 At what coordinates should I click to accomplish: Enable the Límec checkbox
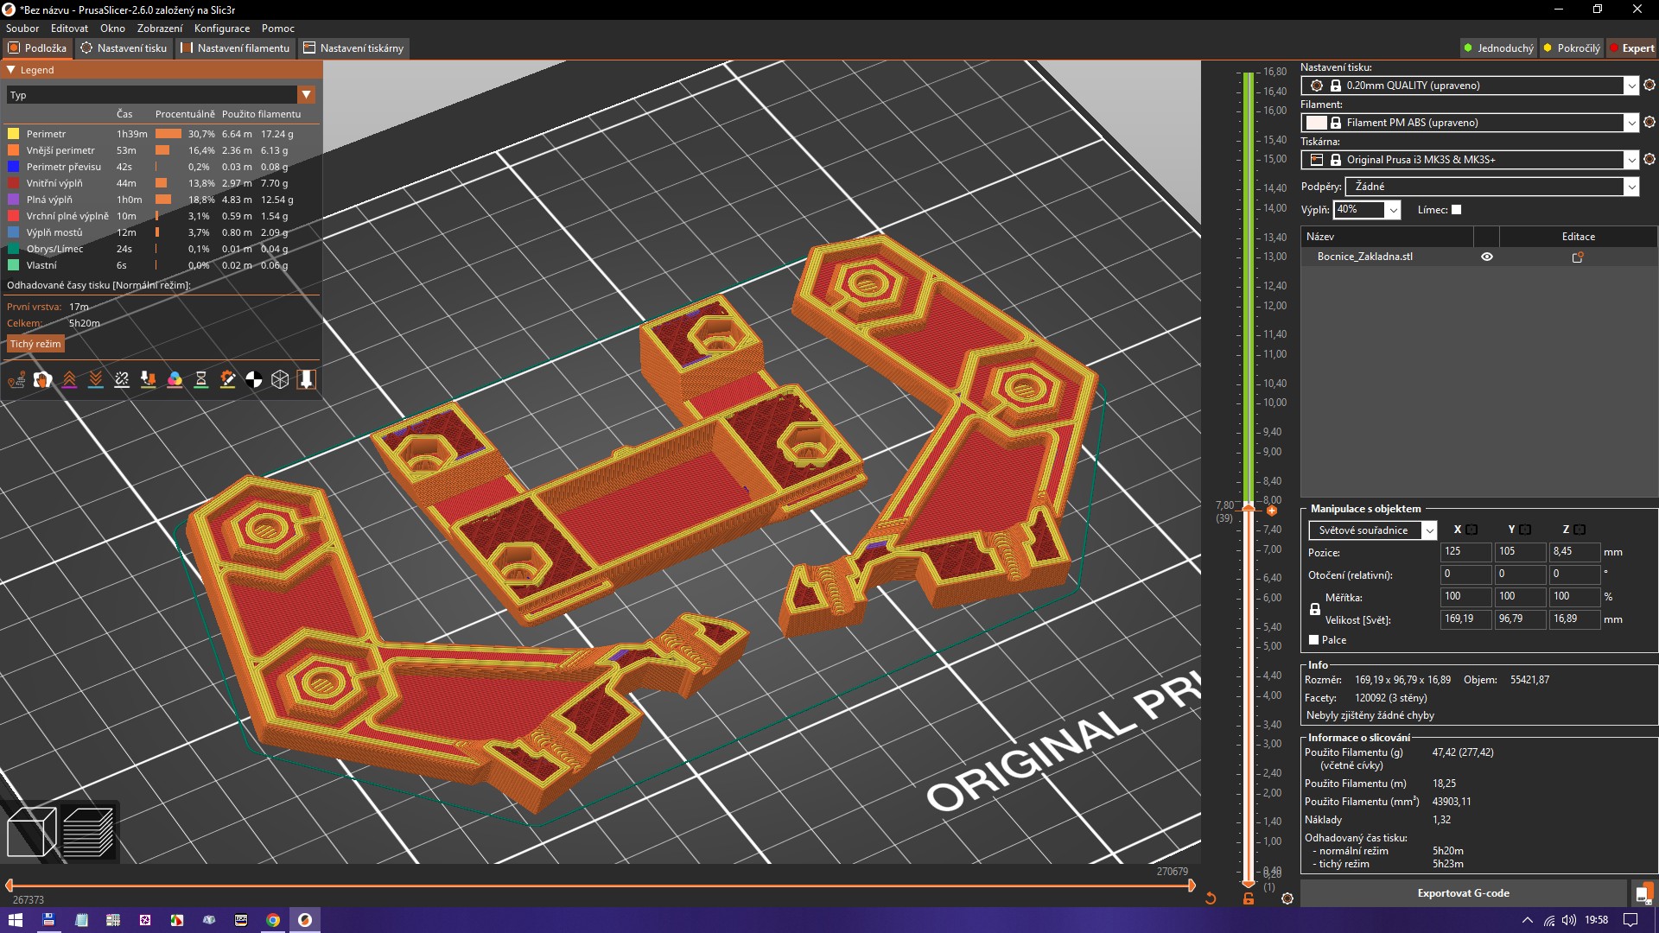click(x=1457, y=210)
